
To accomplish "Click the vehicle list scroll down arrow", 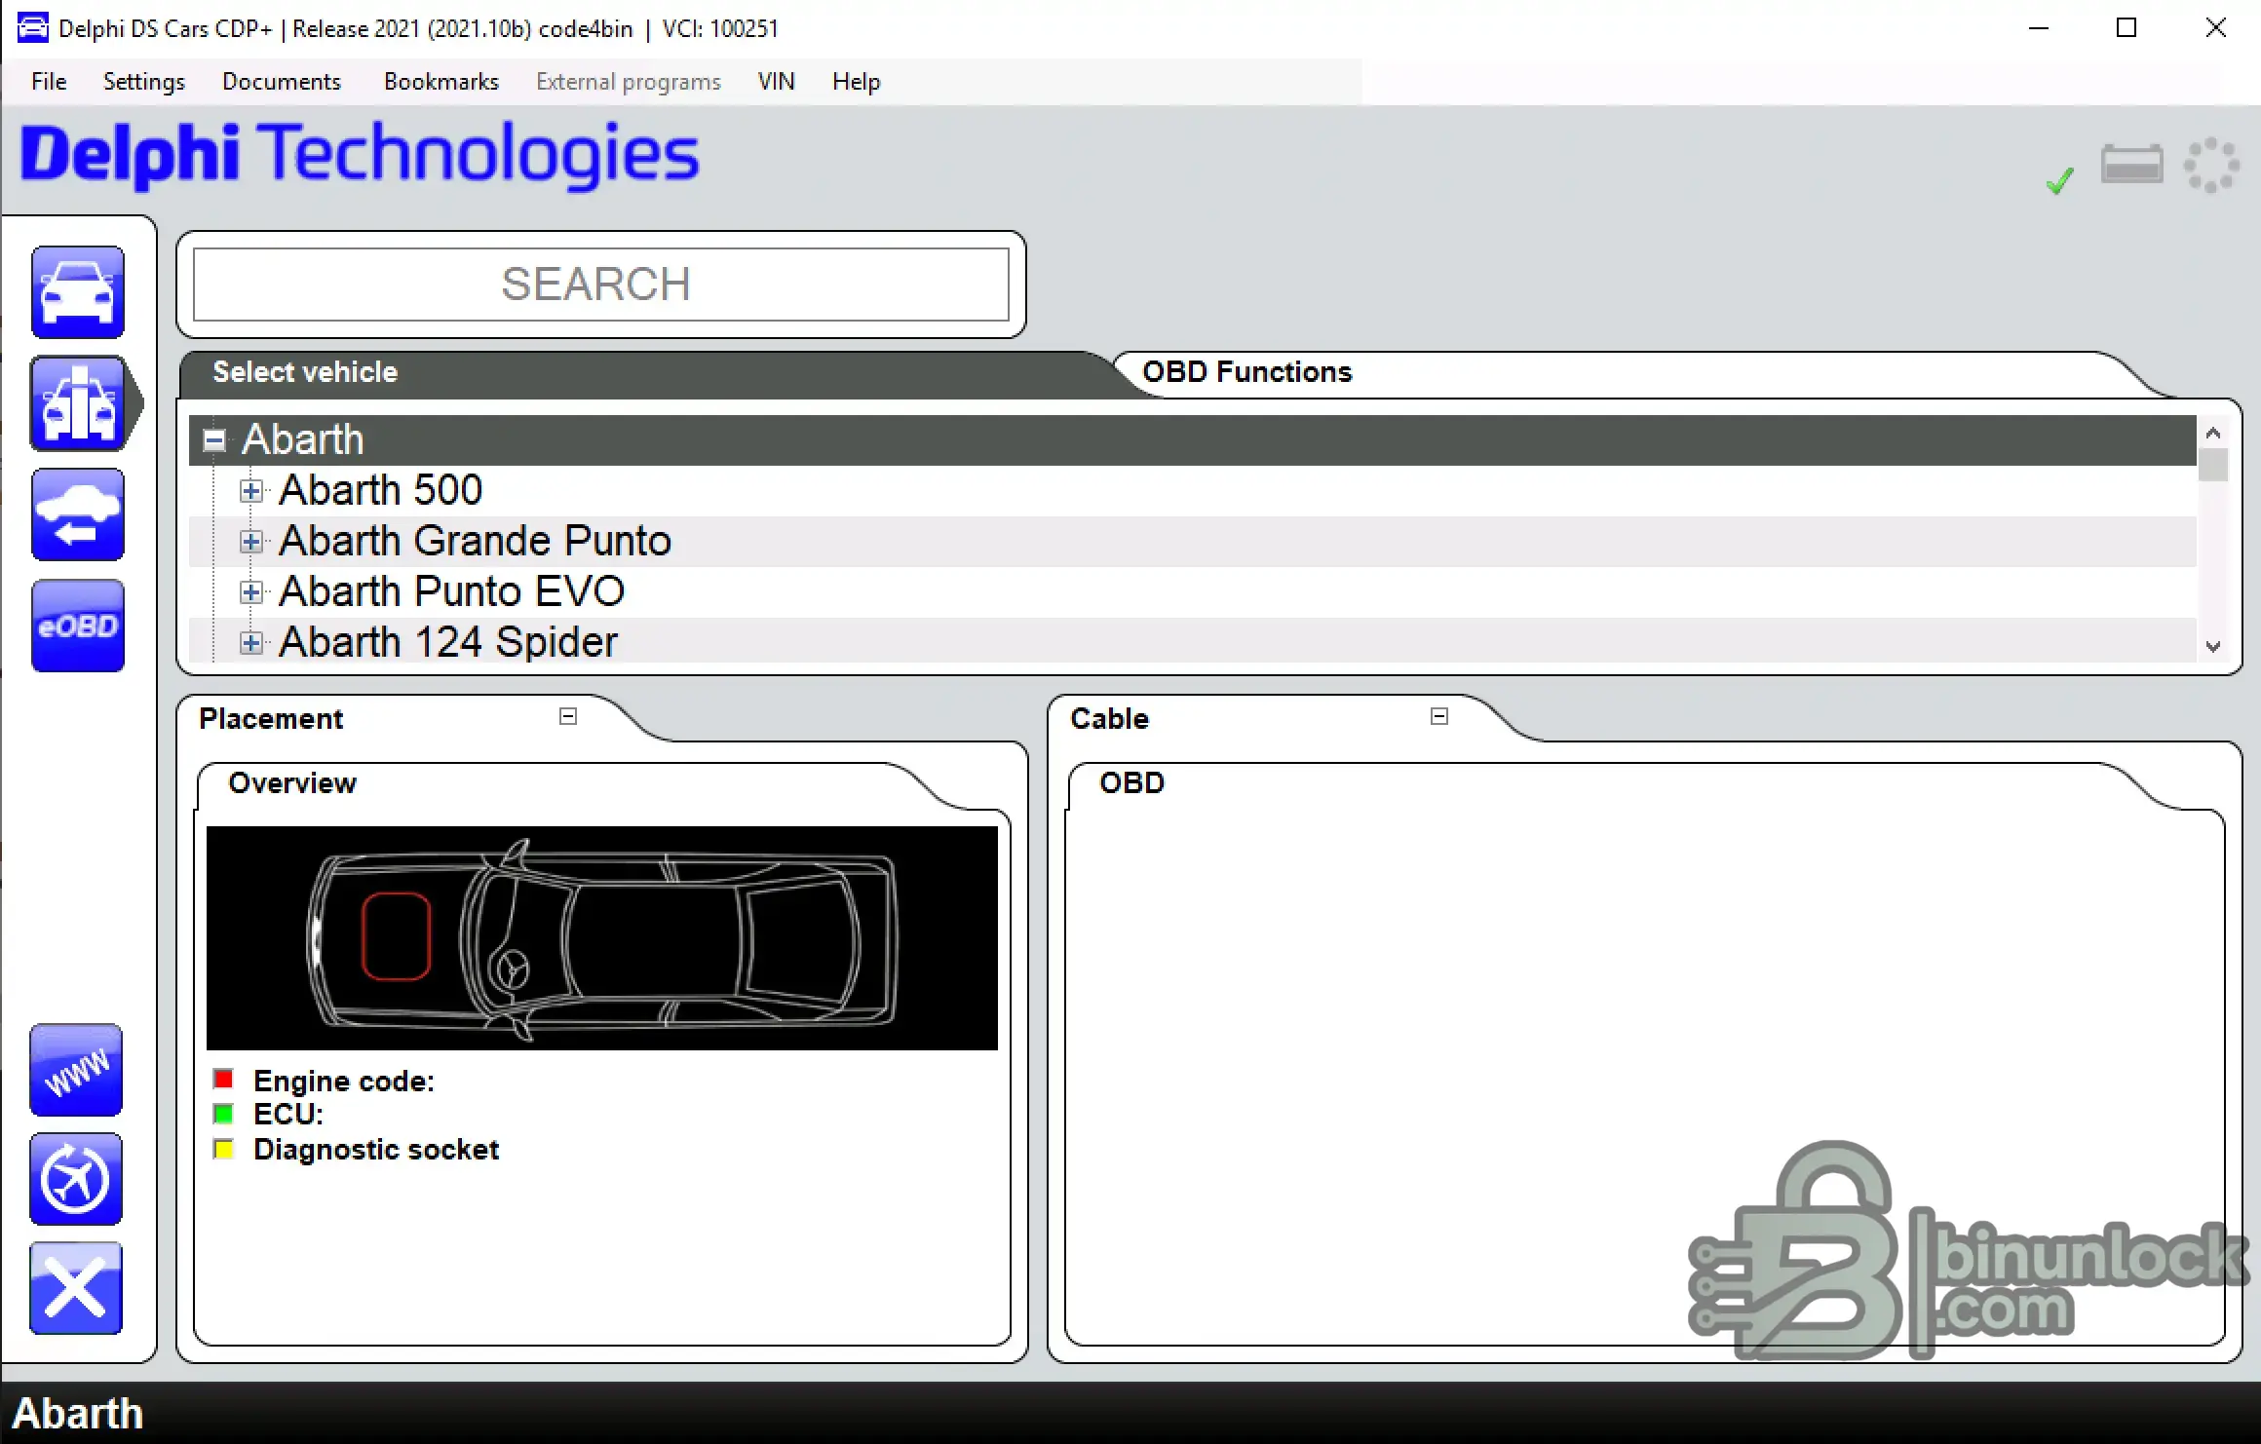I will click(2213, 647).
